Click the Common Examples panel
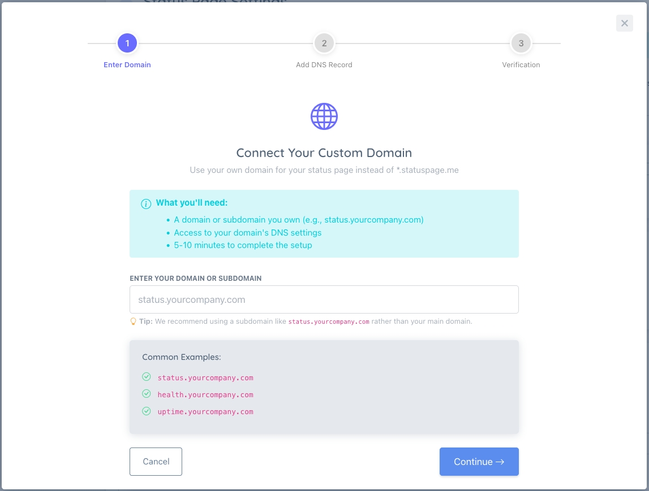This screenshot has height=491, width=649. coord(324,386)
